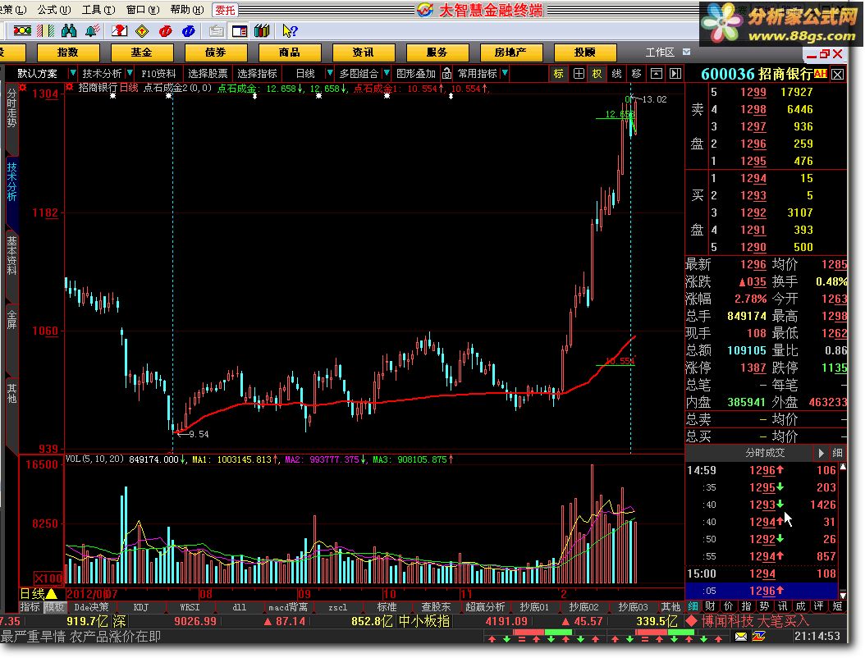Screen dimensions: 865x658
Task: Switch to the KDJ indicator tab
Action: pyautogui.click(x=140, y=607)
